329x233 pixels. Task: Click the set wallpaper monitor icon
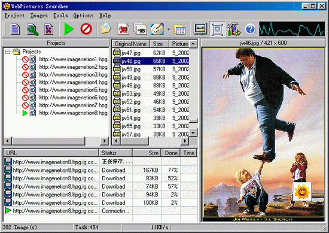[x=200, y=29]
